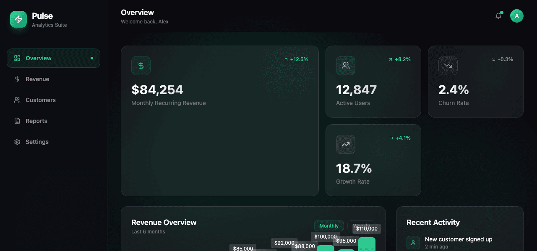Click the Active Users label
Screen dimensions: 537x251
pos(353,103)
